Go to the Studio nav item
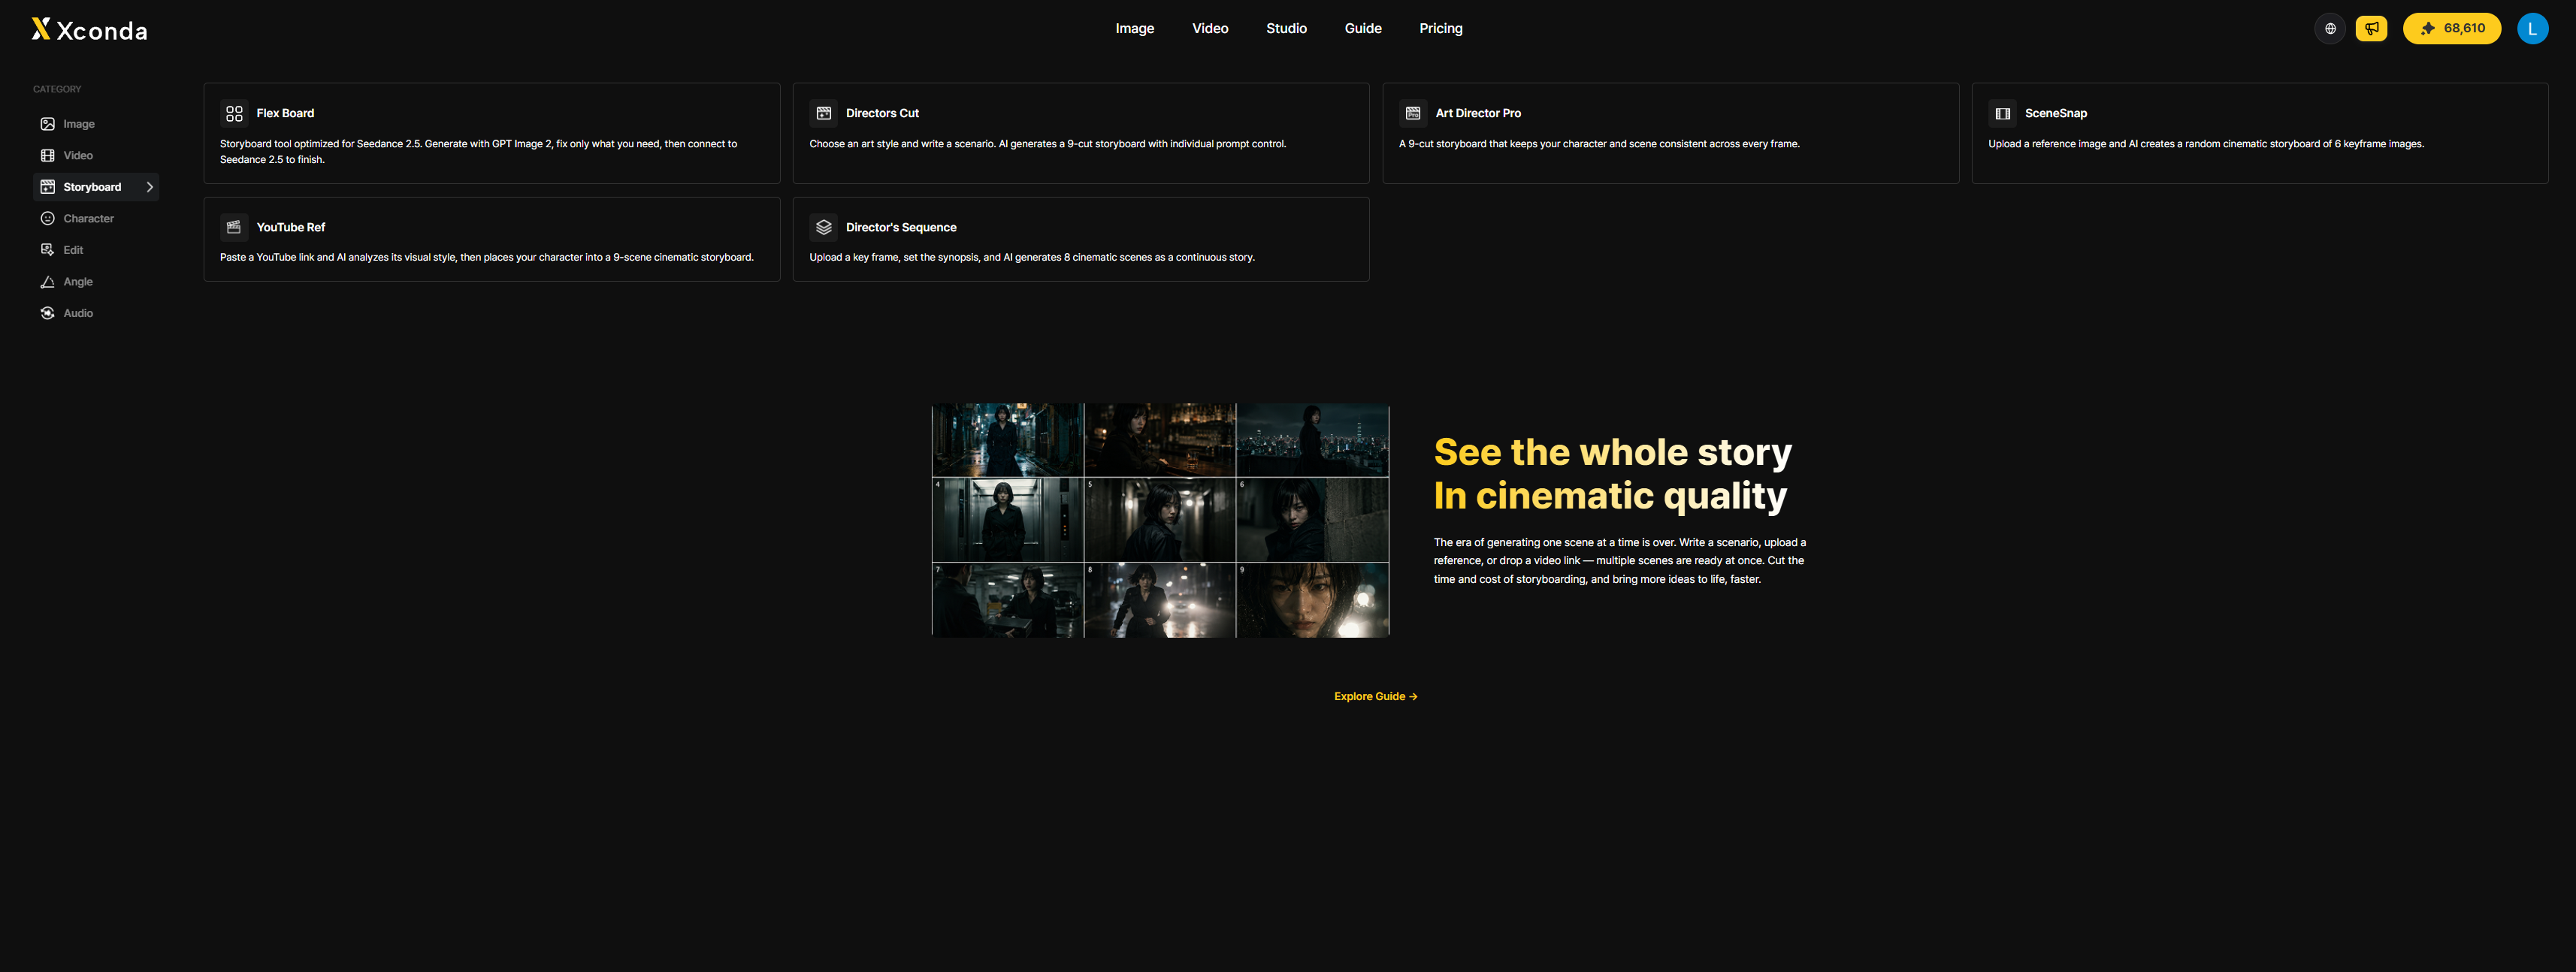The height and width of the screenshot is (972, 2576). (1286, 28)
